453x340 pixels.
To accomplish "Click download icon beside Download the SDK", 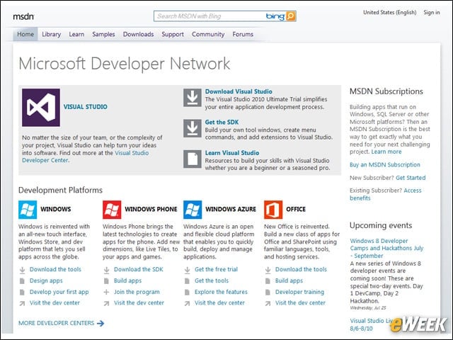I will point(107,270).
